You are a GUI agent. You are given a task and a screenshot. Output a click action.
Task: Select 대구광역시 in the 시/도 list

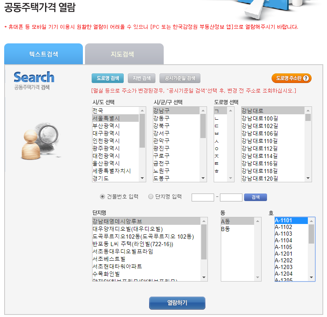115,133
